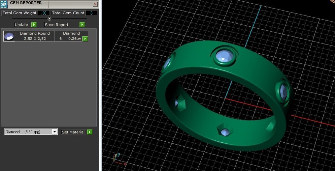
Task: Click the Diamond Round header cell
Action: (x=35, y=33)
